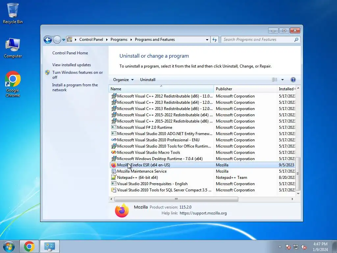Sort by the Name column header
Image resolution: width=337 pixels, height=253 pixels.
pos(161,89)
